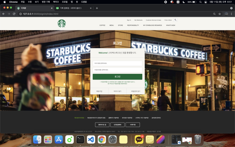Open the colorful striped app in dock
Image resolution: width=235 pixels, height=147 pixels.
coord(160,139)
